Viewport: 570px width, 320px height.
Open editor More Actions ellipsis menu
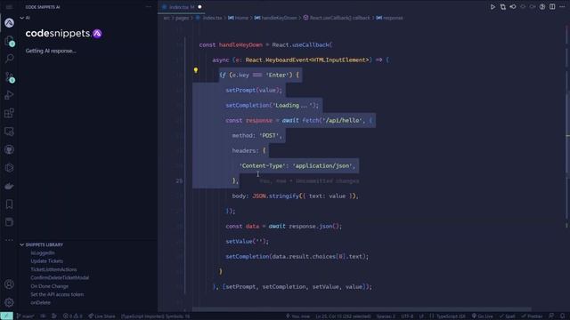pos(562,7)
